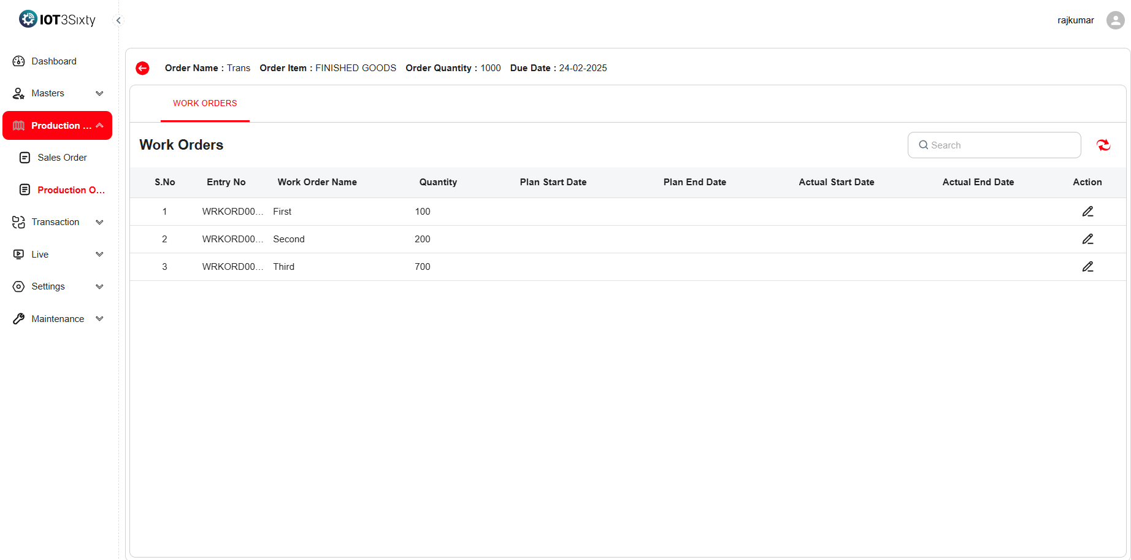Select the WORK ORDERS tab
The image size is (1131, 560).
205,103
